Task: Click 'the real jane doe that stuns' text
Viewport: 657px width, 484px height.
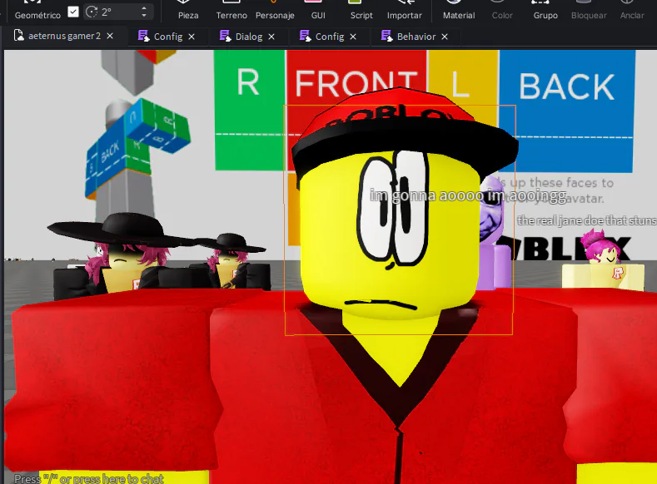Action: (586, 220)
